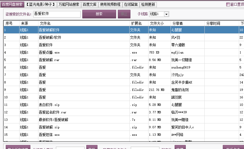Switch to the 百度网盘搜索 tab

[12, 5]
